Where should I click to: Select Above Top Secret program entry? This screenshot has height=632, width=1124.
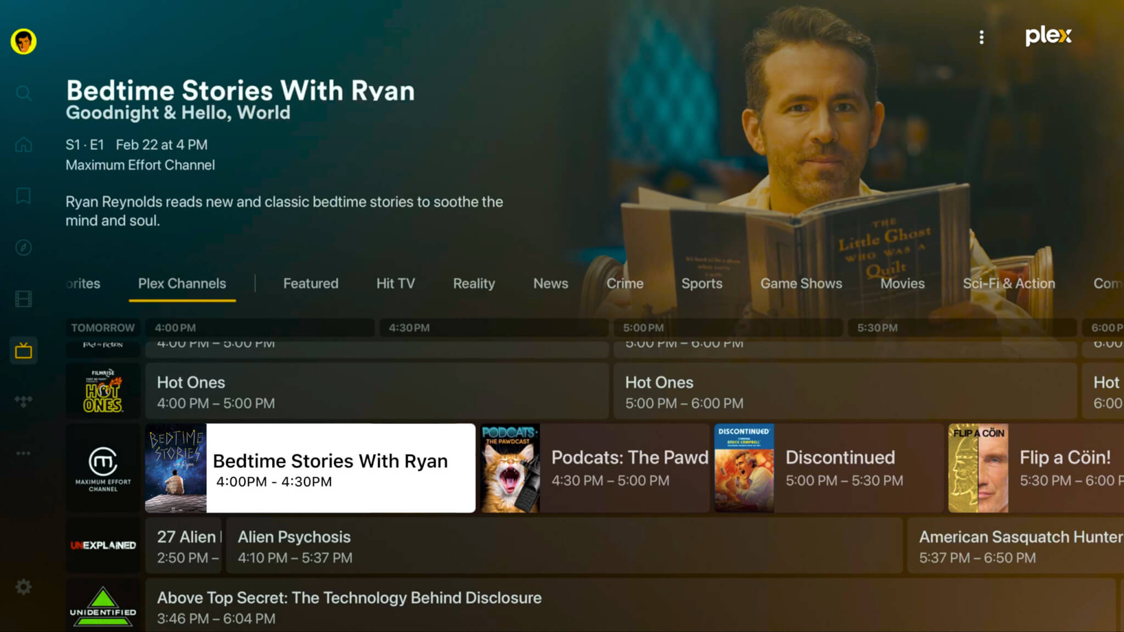pos(631,606)
